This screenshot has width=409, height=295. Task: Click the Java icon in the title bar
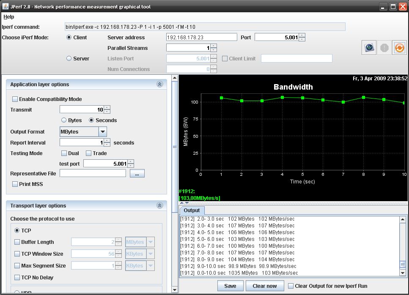(6, 6)
